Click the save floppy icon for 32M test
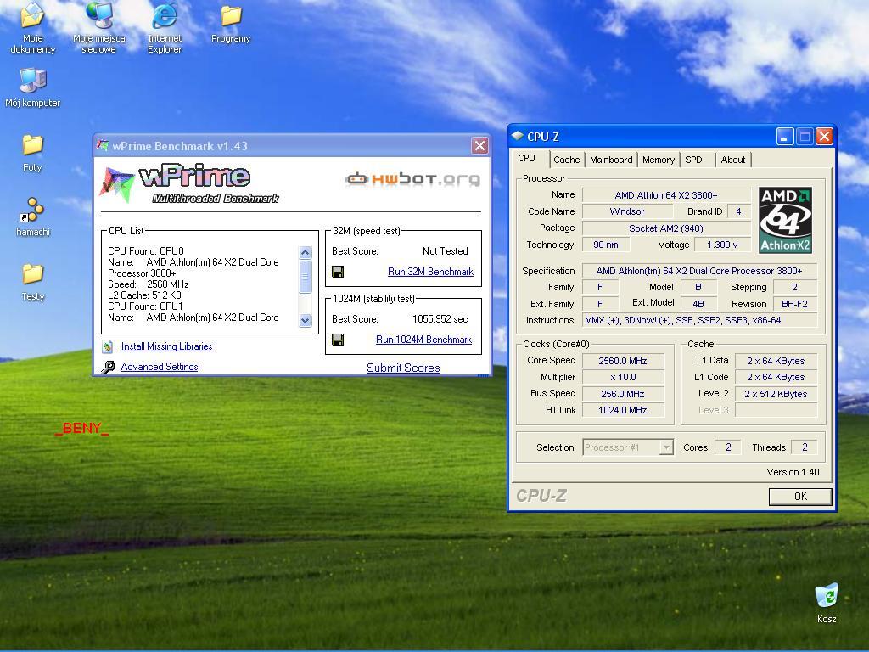869x652 pixels. [338, 272]
